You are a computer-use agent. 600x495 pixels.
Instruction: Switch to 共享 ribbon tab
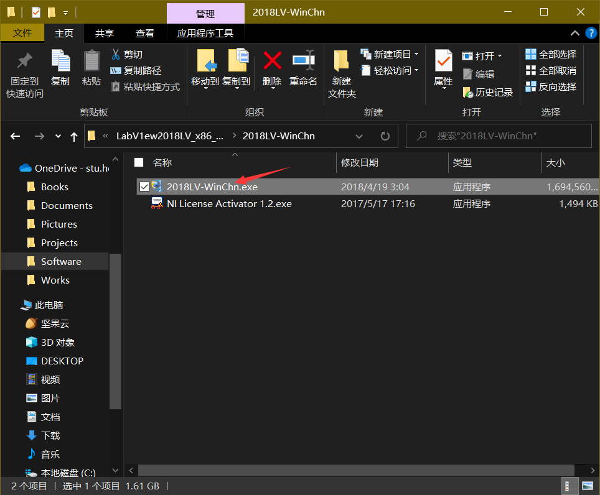pos(104,33)
